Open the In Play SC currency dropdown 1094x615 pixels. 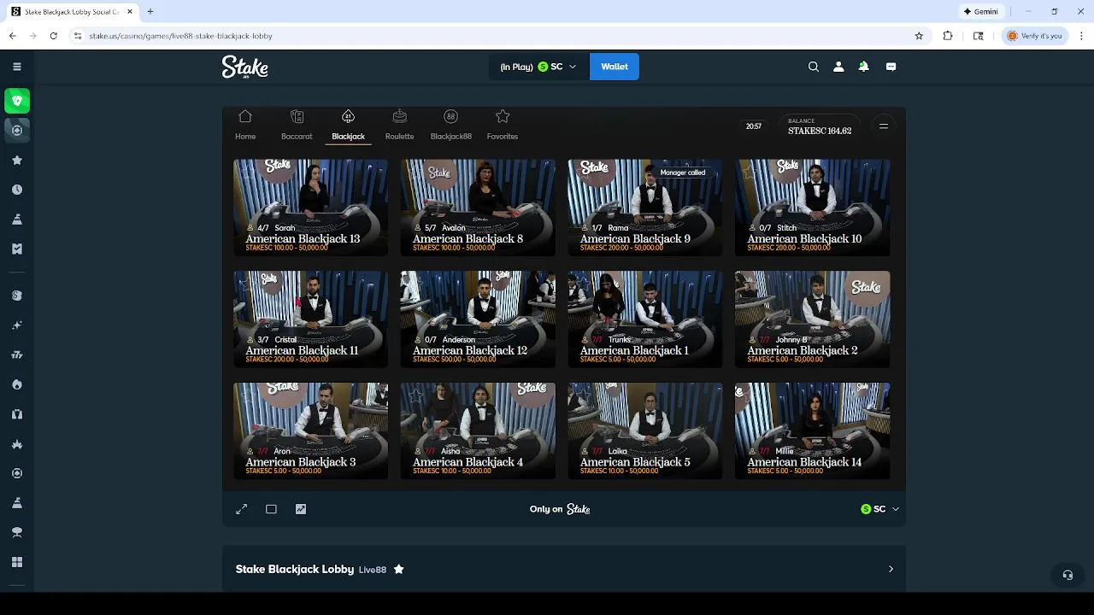coord(538,67)
